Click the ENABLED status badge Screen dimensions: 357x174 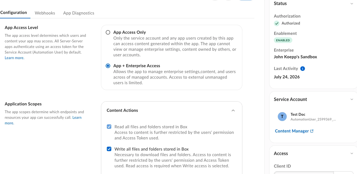click(283, 40)
